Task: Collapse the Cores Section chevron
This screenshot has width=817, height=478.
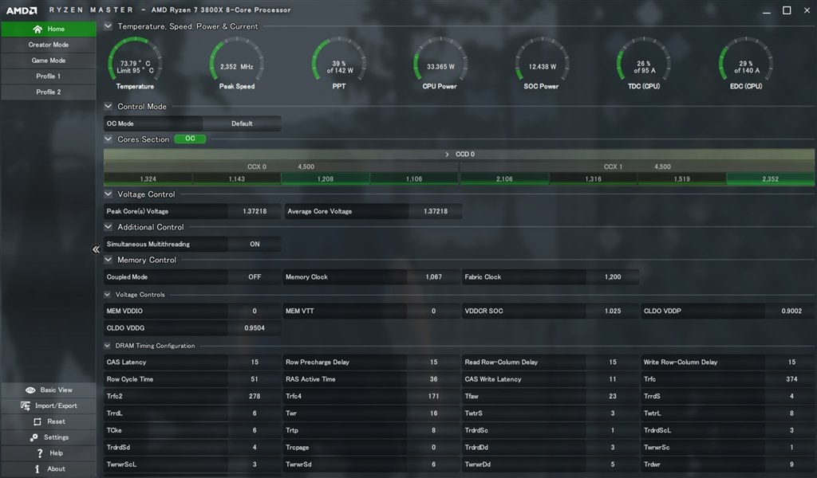Action: point(108,139)
